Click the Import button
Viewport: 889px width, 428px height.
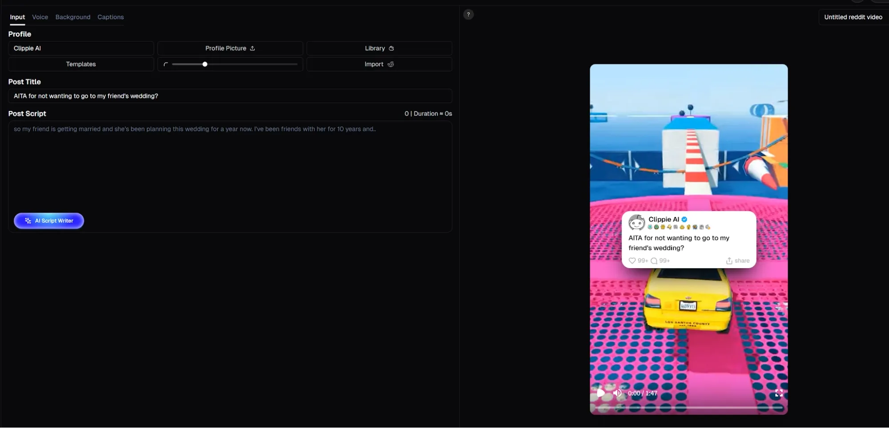point(379,64)
